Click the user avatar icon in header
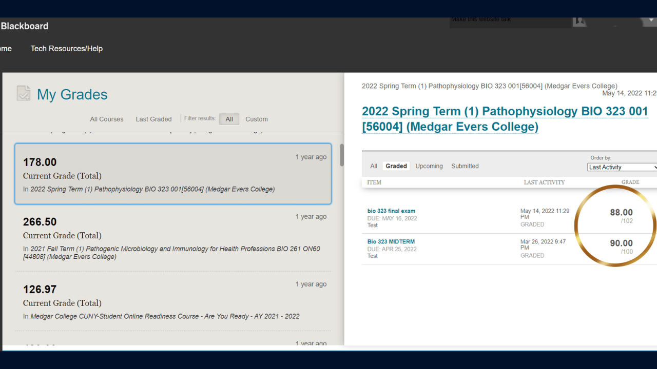The image size is (657, 369). click(x=579, y=22)
